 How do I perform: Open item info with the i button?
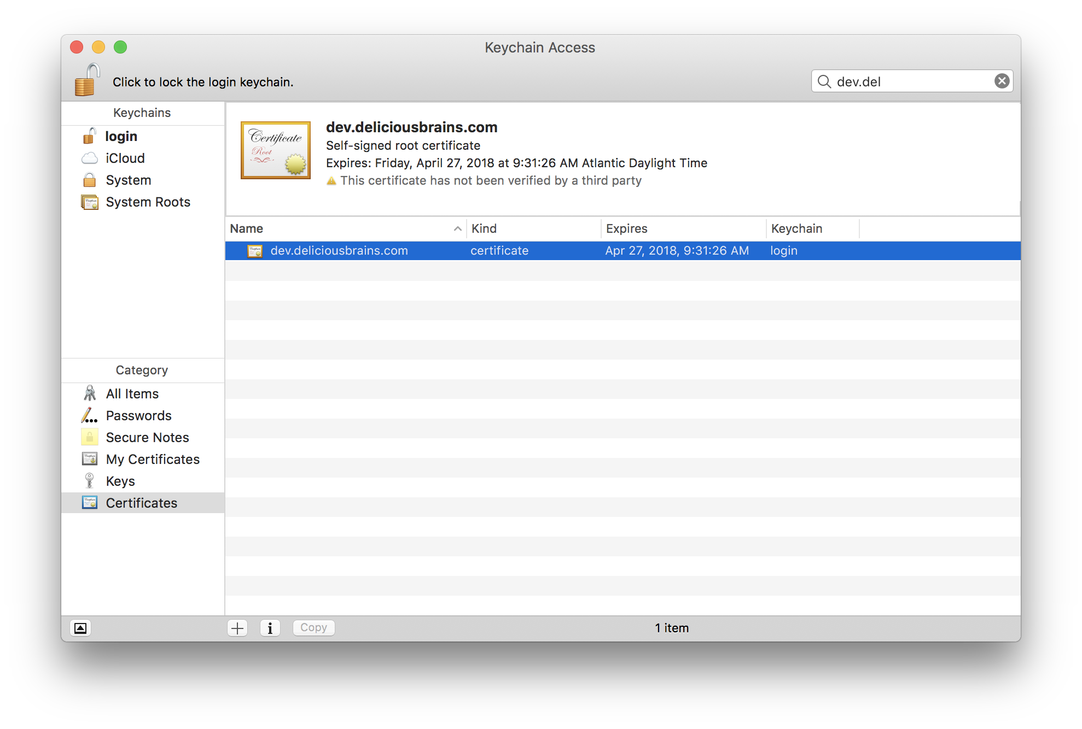click(x=270, y=628)
